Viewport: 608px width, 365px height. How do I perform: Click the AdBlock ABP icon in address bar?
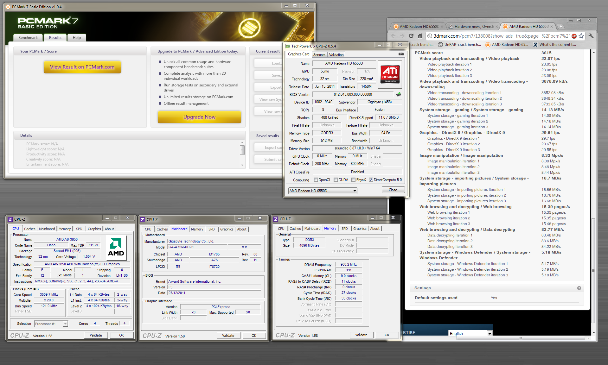(574, 36)
